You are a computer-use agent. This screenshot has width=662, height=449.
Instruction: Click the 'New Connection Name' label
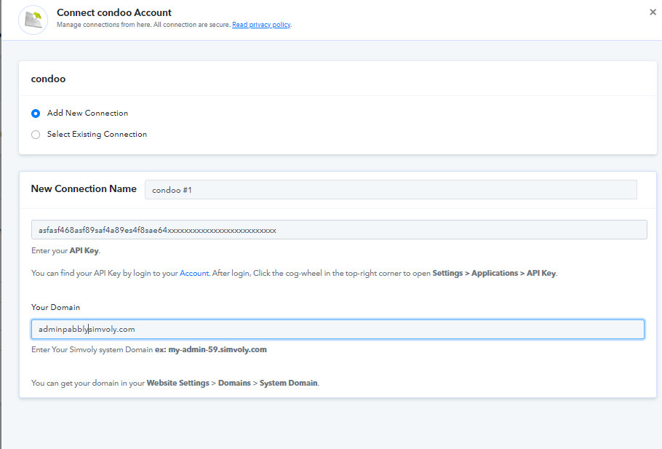coord(84,188)
